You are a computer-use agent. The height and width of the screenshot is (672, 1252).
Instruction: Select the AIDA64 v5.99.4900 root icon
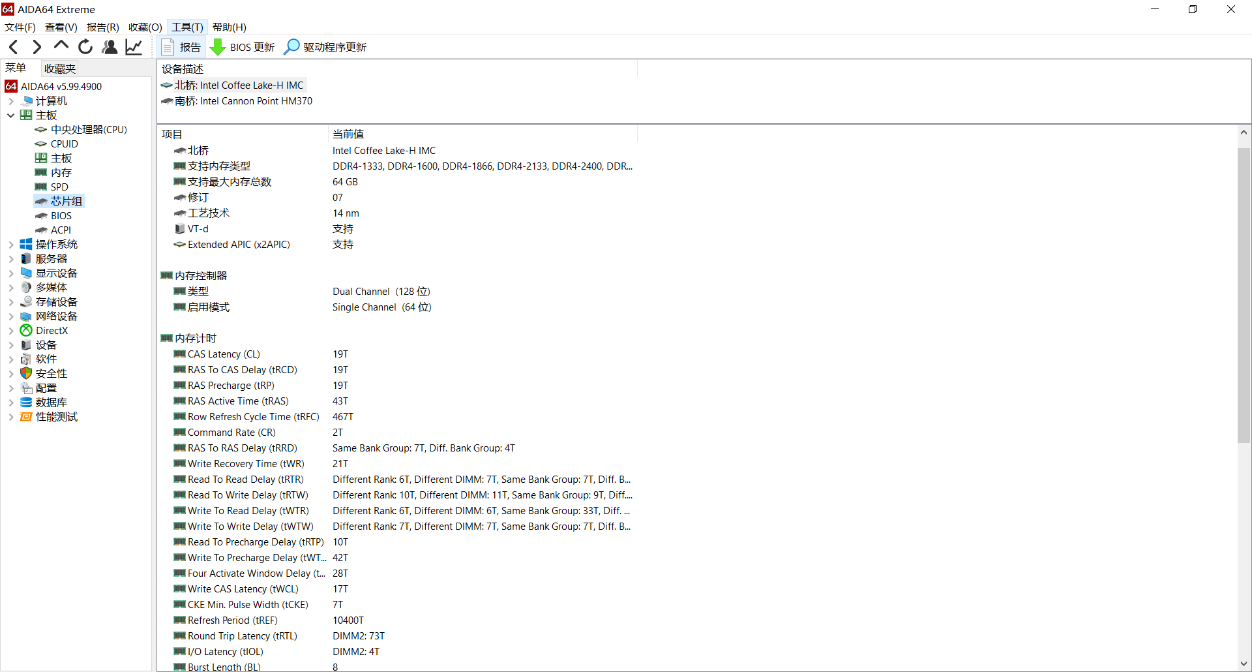(11, 86)
